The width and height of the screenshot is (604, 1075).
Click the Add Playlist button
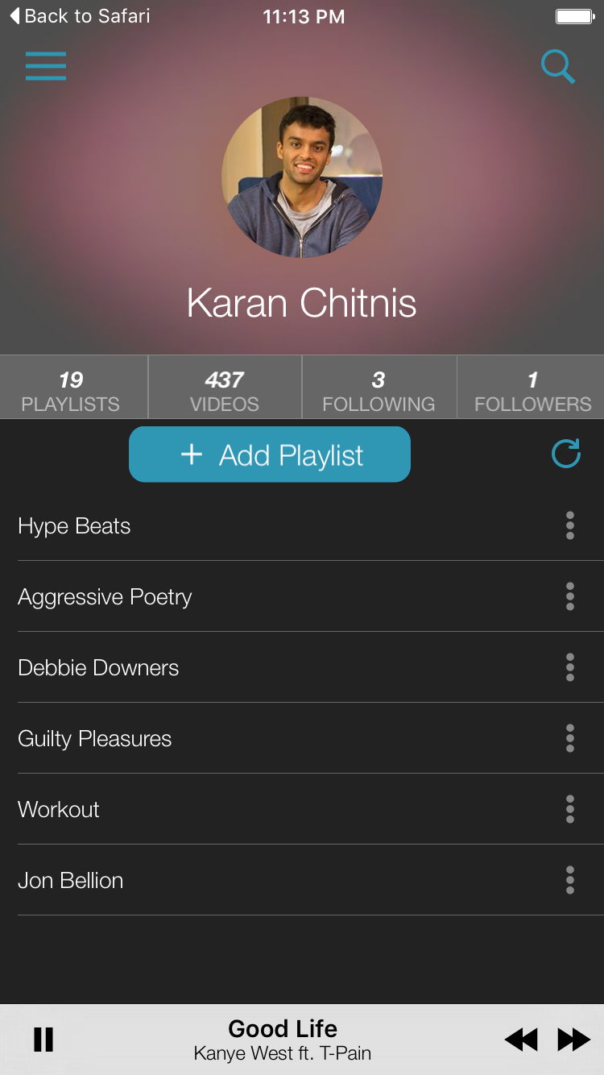(x=270, y=454)
